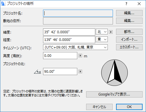This screenshot has height=112, width=146.
Task: Open the 東 longitude direction dropdown
Action: click(102, 39)
